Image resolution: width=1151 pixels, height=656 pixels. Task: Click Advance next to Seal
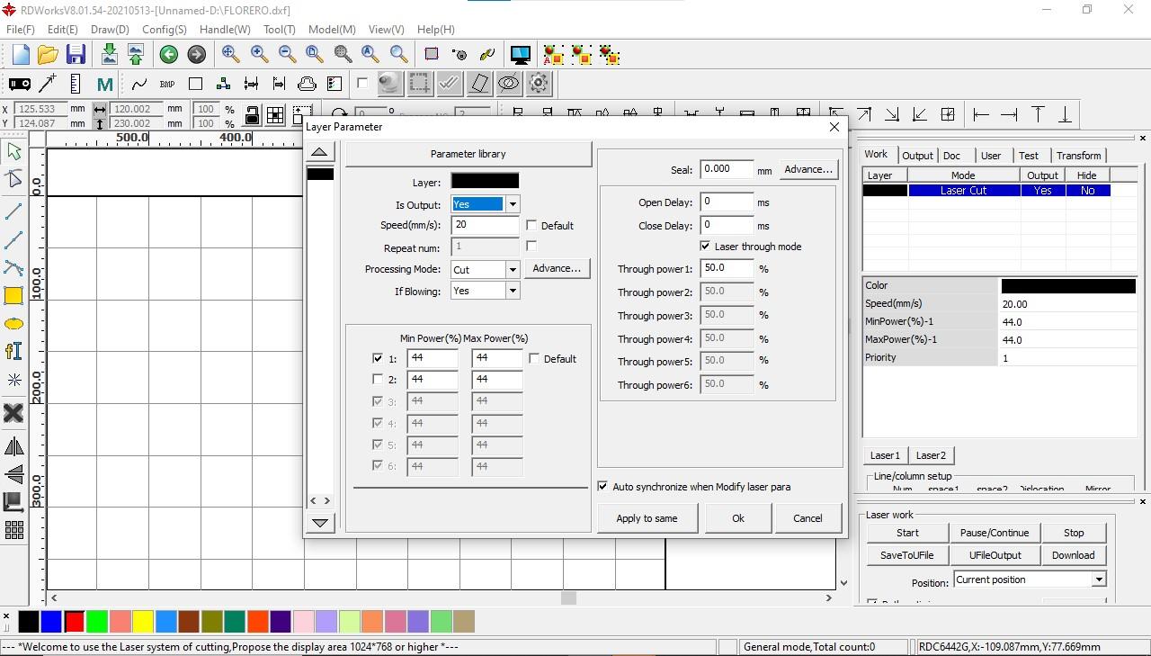[x=808, y=169]
